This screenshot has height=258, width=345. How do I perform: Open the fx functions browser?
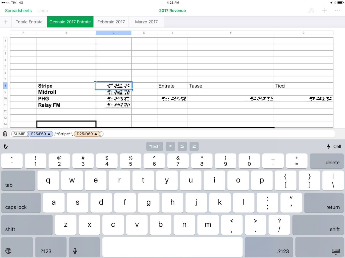pyautogui.click(x=6, y=146)
